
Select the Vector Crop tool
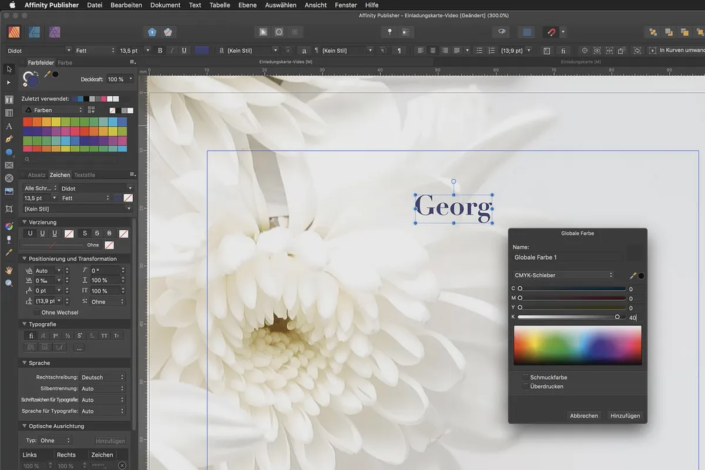pyautogui.click(x=9, y=209)
